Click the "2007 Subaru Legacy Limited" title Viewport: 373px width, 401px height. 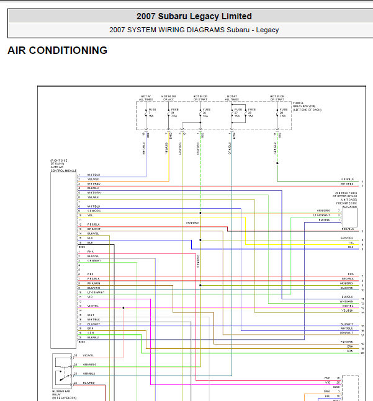tap(194, 16)
